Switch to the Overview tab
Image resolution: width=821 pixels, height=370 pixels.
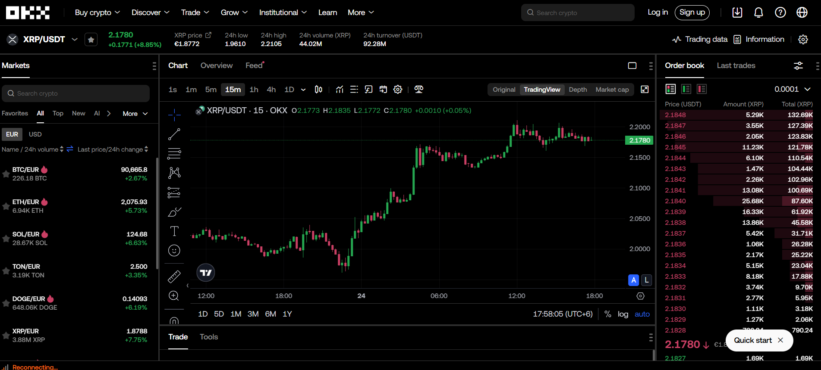pos(217,65)
